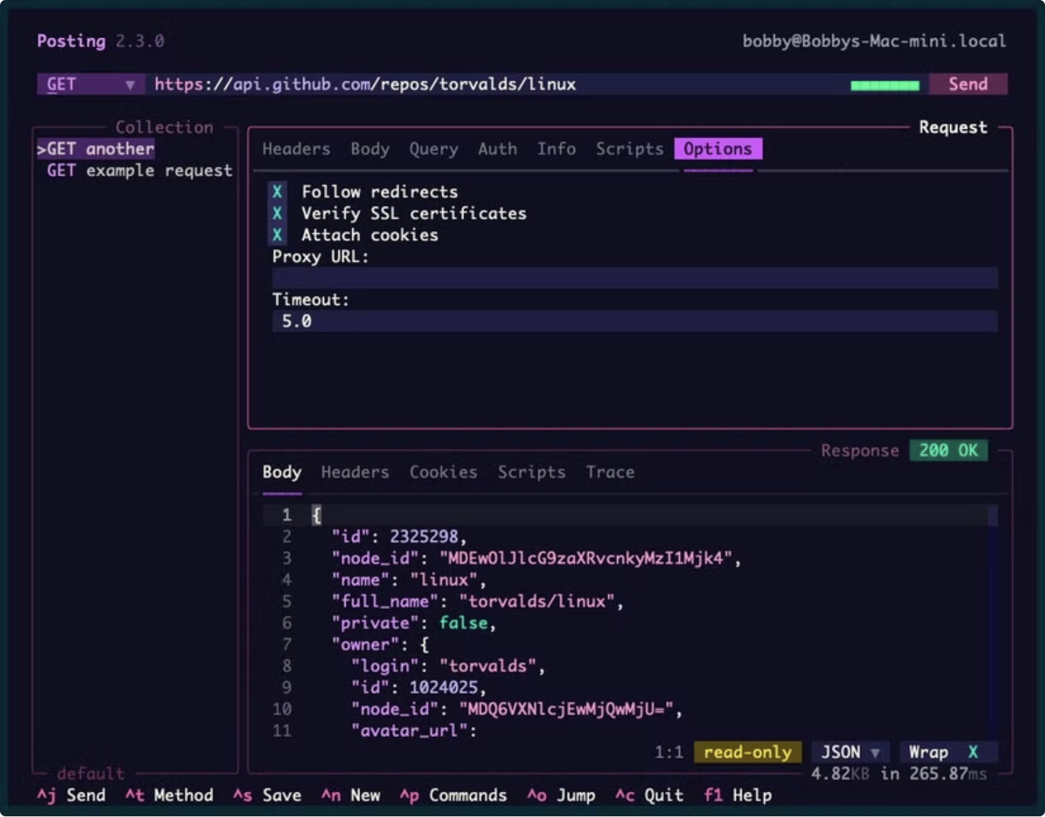
Task: Open the request Body tab
Action: [370, 149]
